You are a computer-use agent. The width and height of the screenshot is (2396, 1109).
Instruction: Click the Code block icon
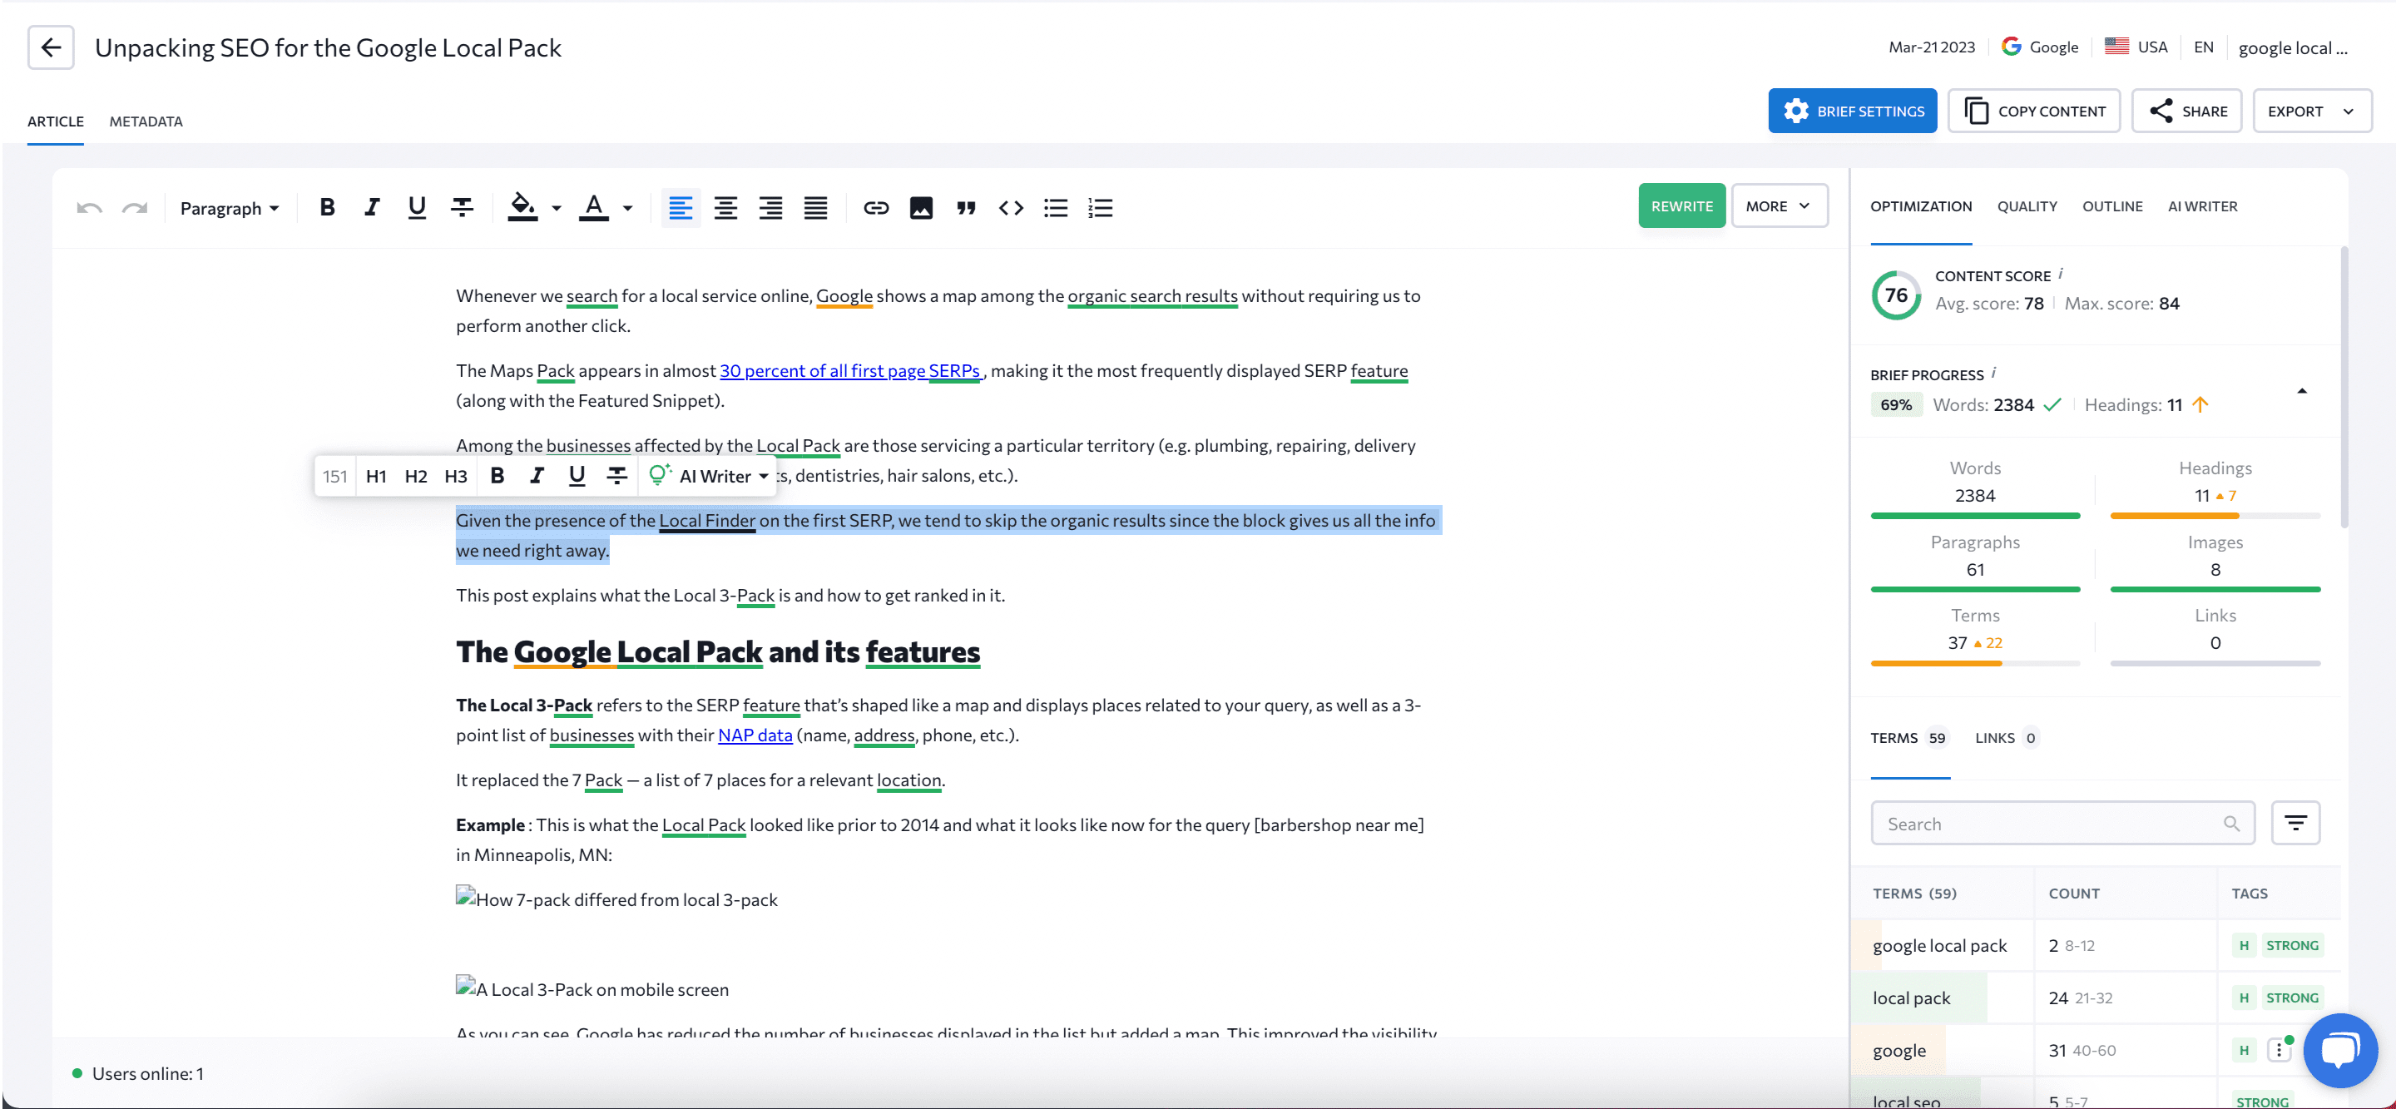pyautogui.click(x=1010, y=208)
